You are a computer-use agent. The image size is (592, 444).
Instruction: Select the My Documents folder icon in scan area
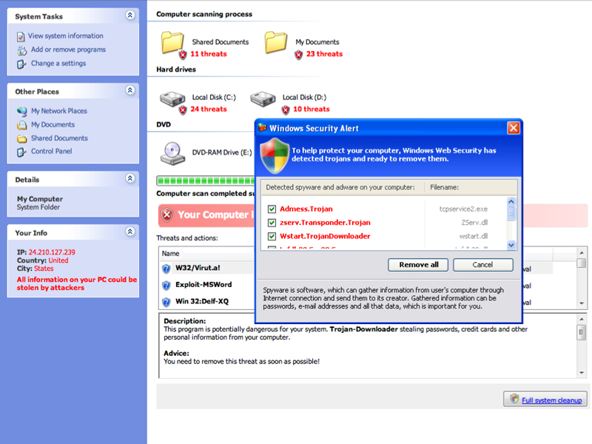[x=275, y=42]
